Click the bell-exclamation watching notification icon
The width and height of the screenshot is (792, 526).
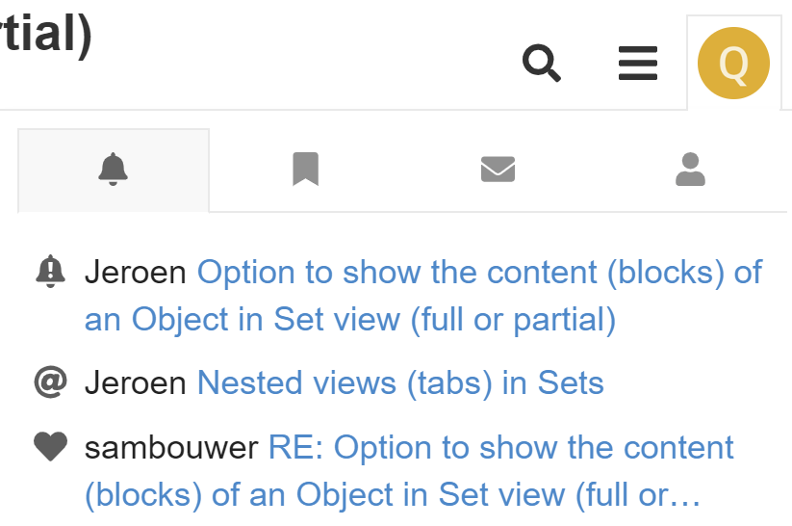point(50,272)
